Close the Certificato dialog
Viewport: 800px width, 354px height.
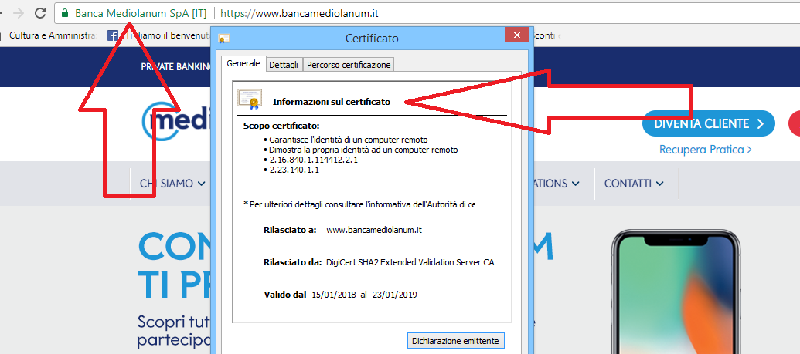point(517,35)
